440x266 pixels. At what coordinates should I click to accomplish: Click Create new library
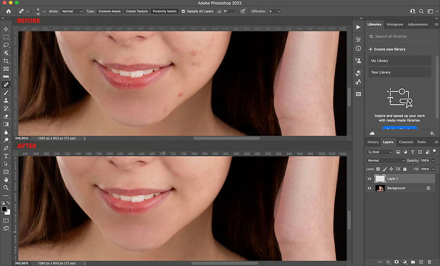(387, 49)
